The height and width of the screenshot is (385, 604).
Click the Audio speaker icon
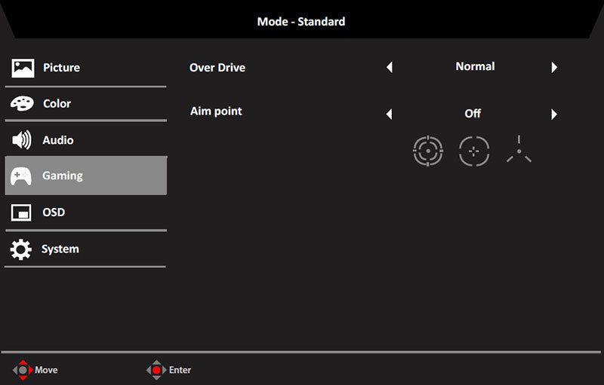point(22,140)
